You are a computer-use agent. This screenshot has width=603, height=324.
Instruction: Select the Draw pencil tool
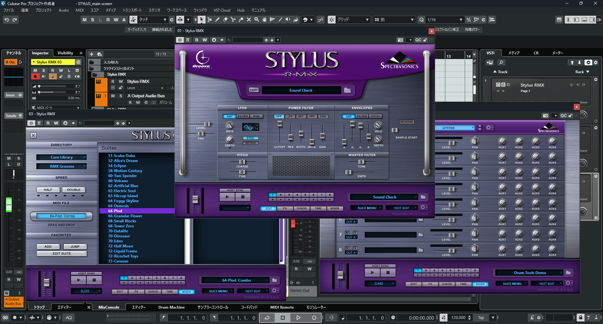(x=217, y=19)
